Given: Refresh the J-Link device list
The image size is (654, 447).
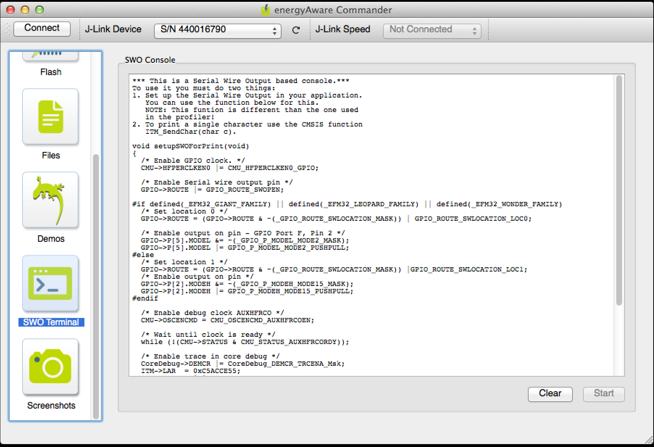Looking at the screenshot, I should (x=296, y=30).
